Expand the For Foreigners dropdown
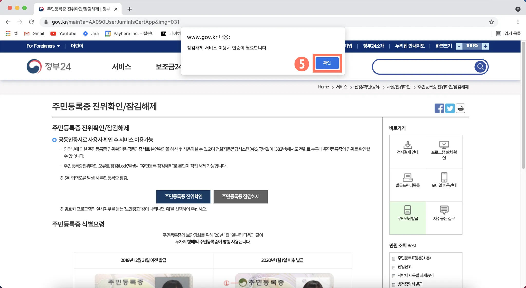This screenshot has width=526, height=288. pyautogui.click(x=43, y=46)
